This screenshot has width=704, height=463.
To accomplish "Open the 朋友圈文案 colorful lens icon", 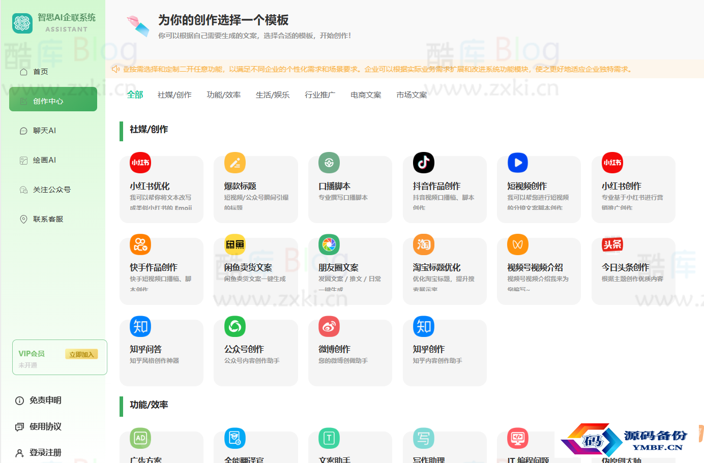I will [x=329, y=244].
